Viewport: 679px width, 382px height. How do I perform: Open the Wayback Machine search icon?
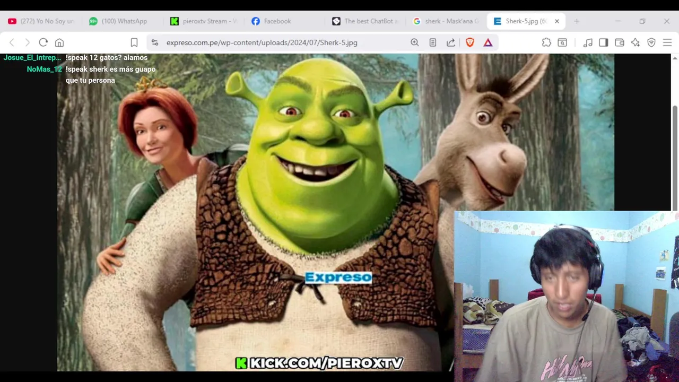[562, 42]
